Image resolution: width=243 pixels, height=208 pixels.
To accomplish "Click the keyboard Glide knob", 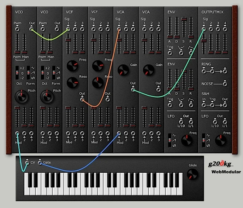I will click(x=192, y=174).
